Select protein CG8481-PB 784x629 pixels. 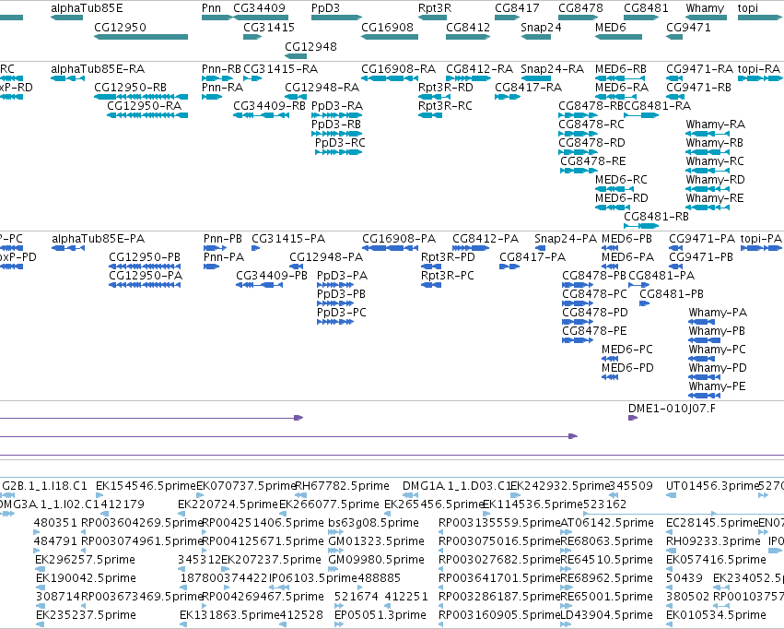click(672, 294)
